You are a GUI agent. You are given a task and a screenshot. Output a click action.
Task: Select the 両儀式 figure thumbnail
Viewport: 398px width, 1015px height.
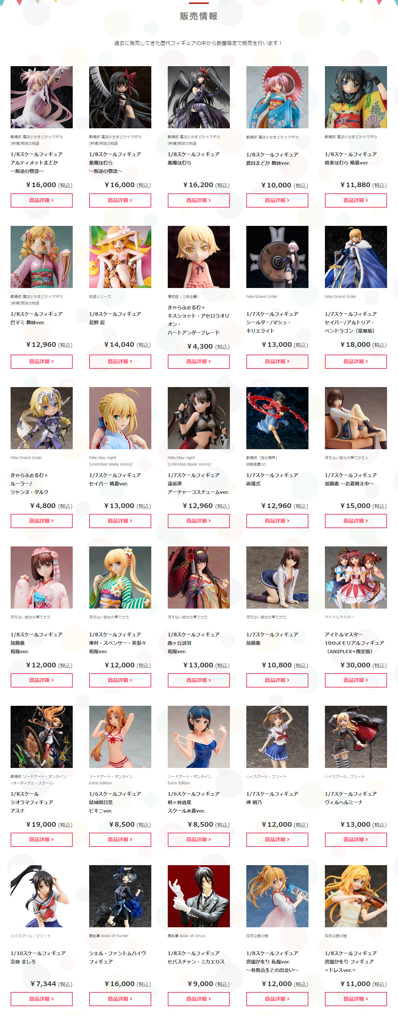tap(277, 418)
